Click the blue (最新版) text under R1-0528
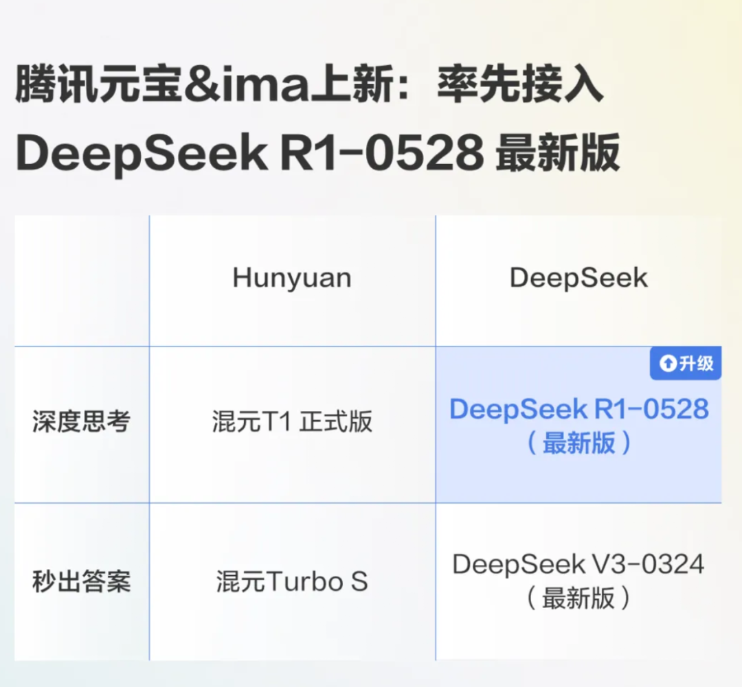Image resolution: width=742 pixels, height=687 pixels. pos(578,443)
